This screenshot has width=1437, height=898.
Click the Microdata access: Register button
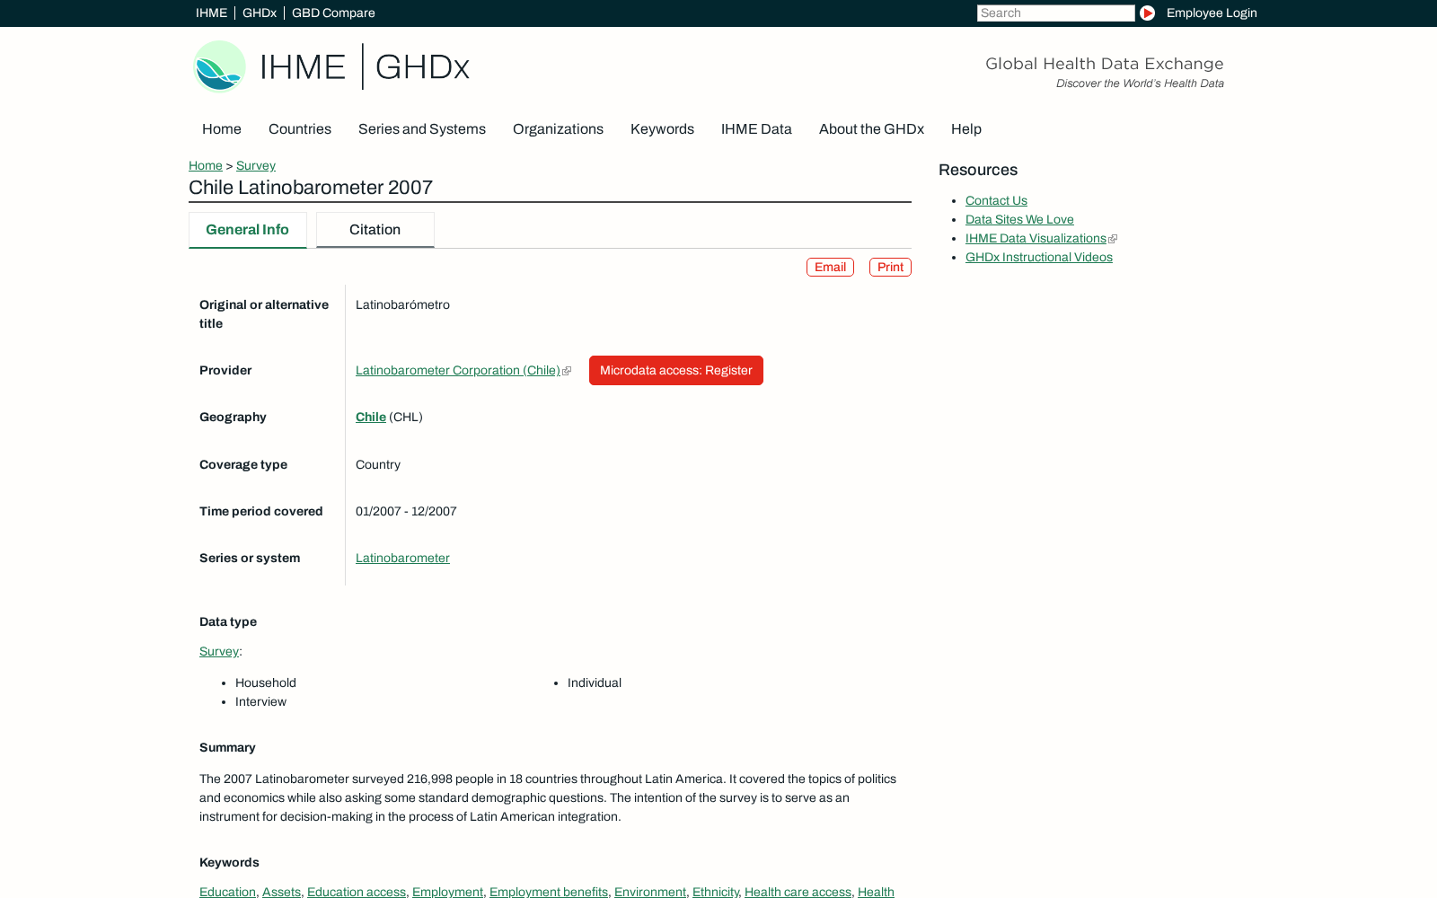(x=676, y=371)
